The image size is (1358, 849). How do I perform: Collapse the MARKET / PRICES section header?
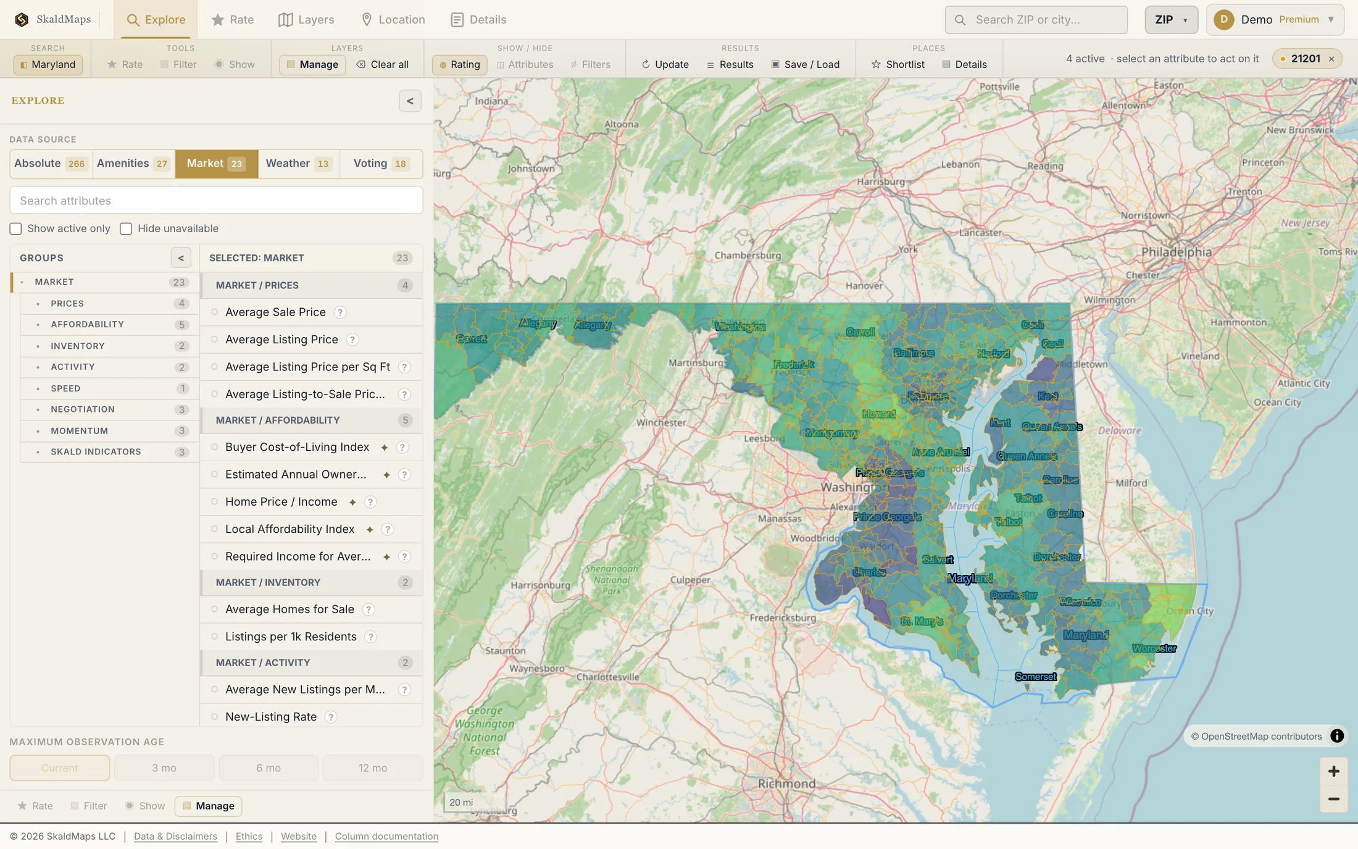point(311,285)
